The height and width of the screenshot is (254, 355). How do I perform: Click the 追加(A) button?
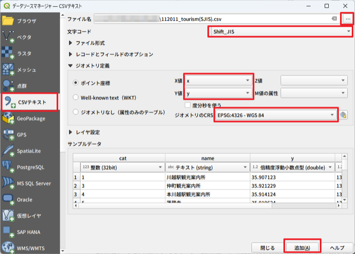click(302, 248)
